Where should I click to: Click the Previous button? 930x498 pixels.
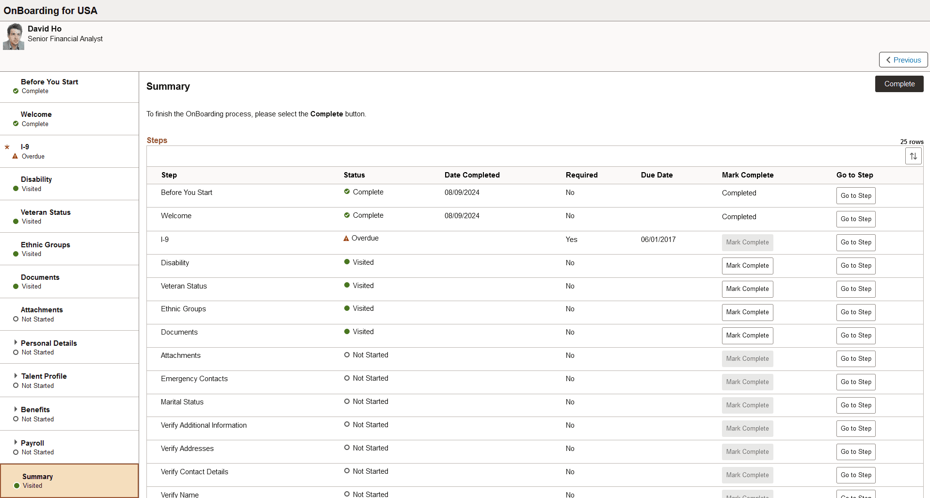coord(903,59)
